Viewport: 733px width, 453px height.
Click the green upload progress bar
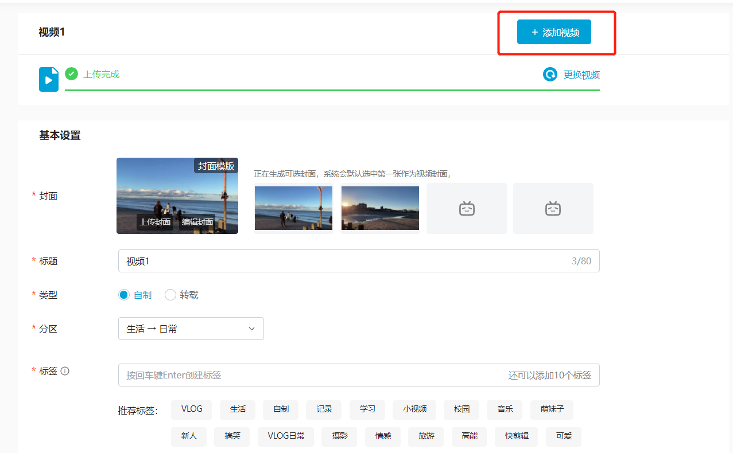[x=332, y=90]
